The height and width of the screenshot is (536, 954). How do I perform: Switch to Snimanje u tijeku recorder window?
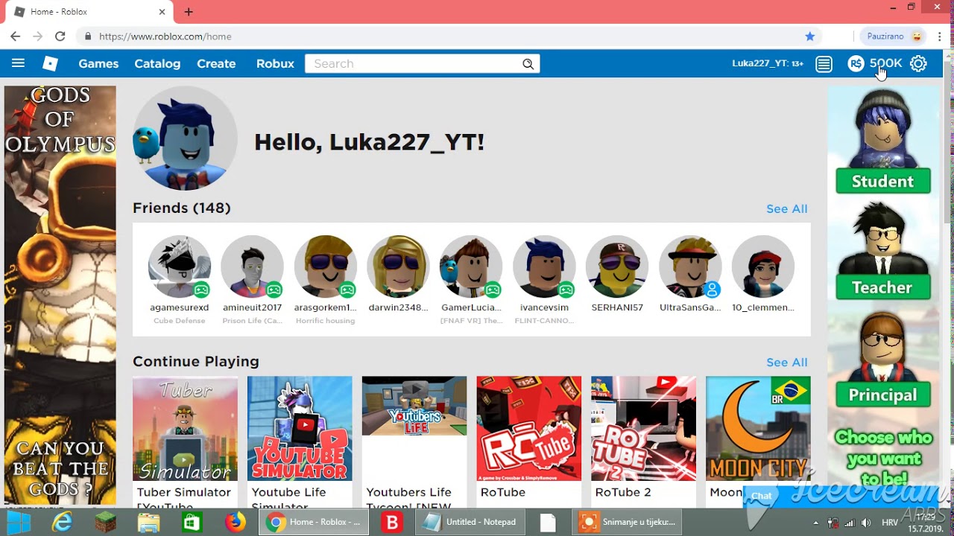point(628,522)
